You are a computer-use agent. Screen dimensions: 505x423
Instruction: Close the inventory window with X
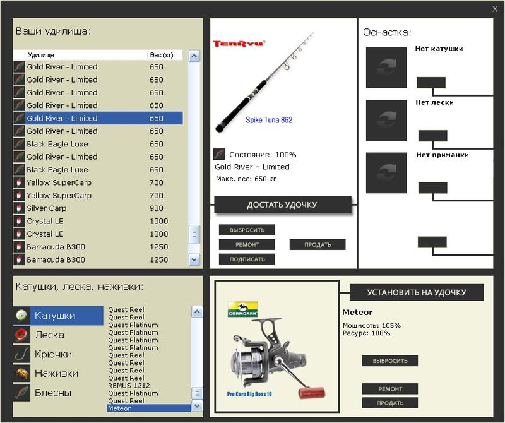pyautogui.click(x=495, y=9)
